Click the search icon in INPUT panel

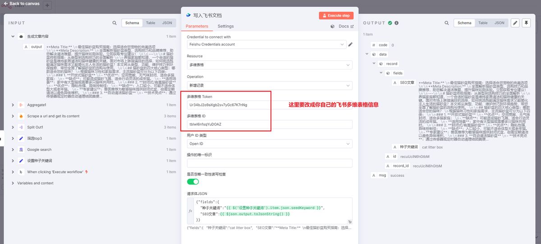coord(115,23)
